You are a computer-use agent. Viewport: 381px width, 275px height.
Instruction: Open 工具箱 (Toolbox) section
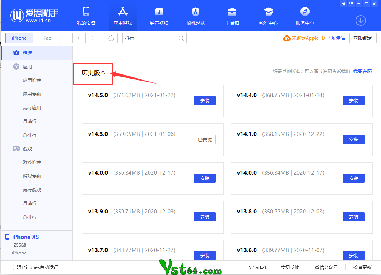[x=232, y=16]
